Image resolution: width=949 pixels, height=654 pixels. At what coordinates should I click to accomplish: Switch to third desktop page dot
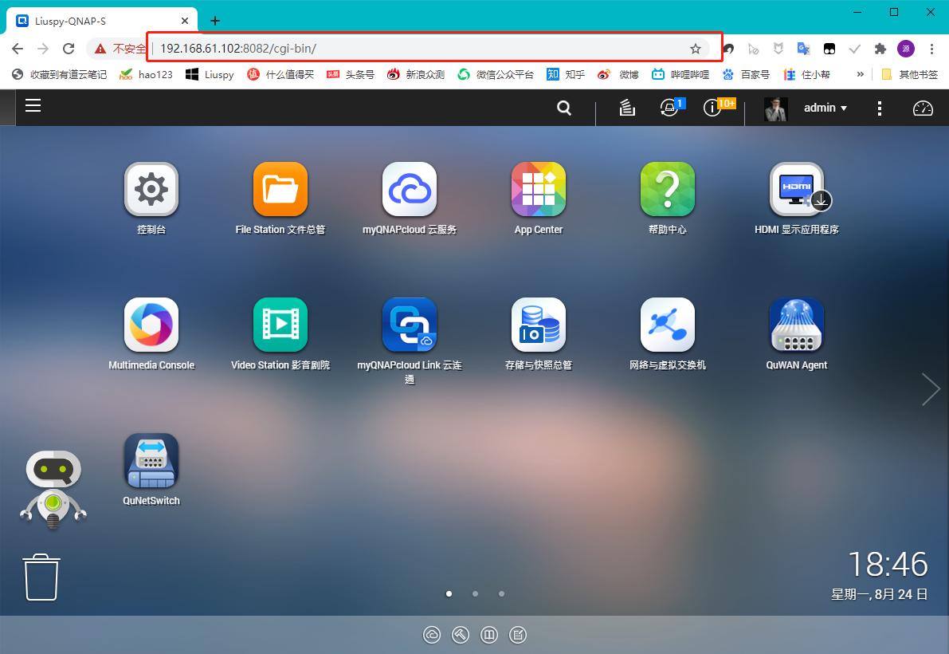pyautogui.click(x=501, y=594)
